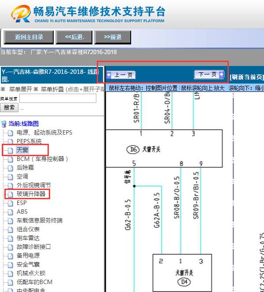This screenshot has height=292, width=264.
Task: Collapse all menus with 菜单折叠
Action: click(x=52, y=89)
